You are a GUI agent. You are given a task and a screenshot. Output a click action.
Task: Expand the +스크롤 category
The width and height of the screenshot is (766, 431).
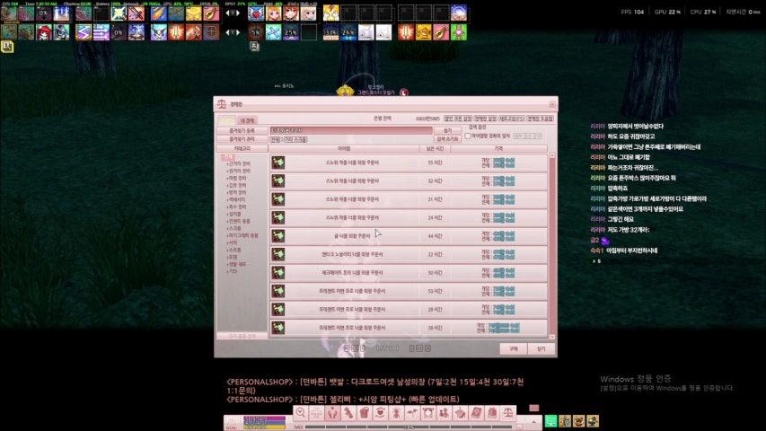point(234,228)
